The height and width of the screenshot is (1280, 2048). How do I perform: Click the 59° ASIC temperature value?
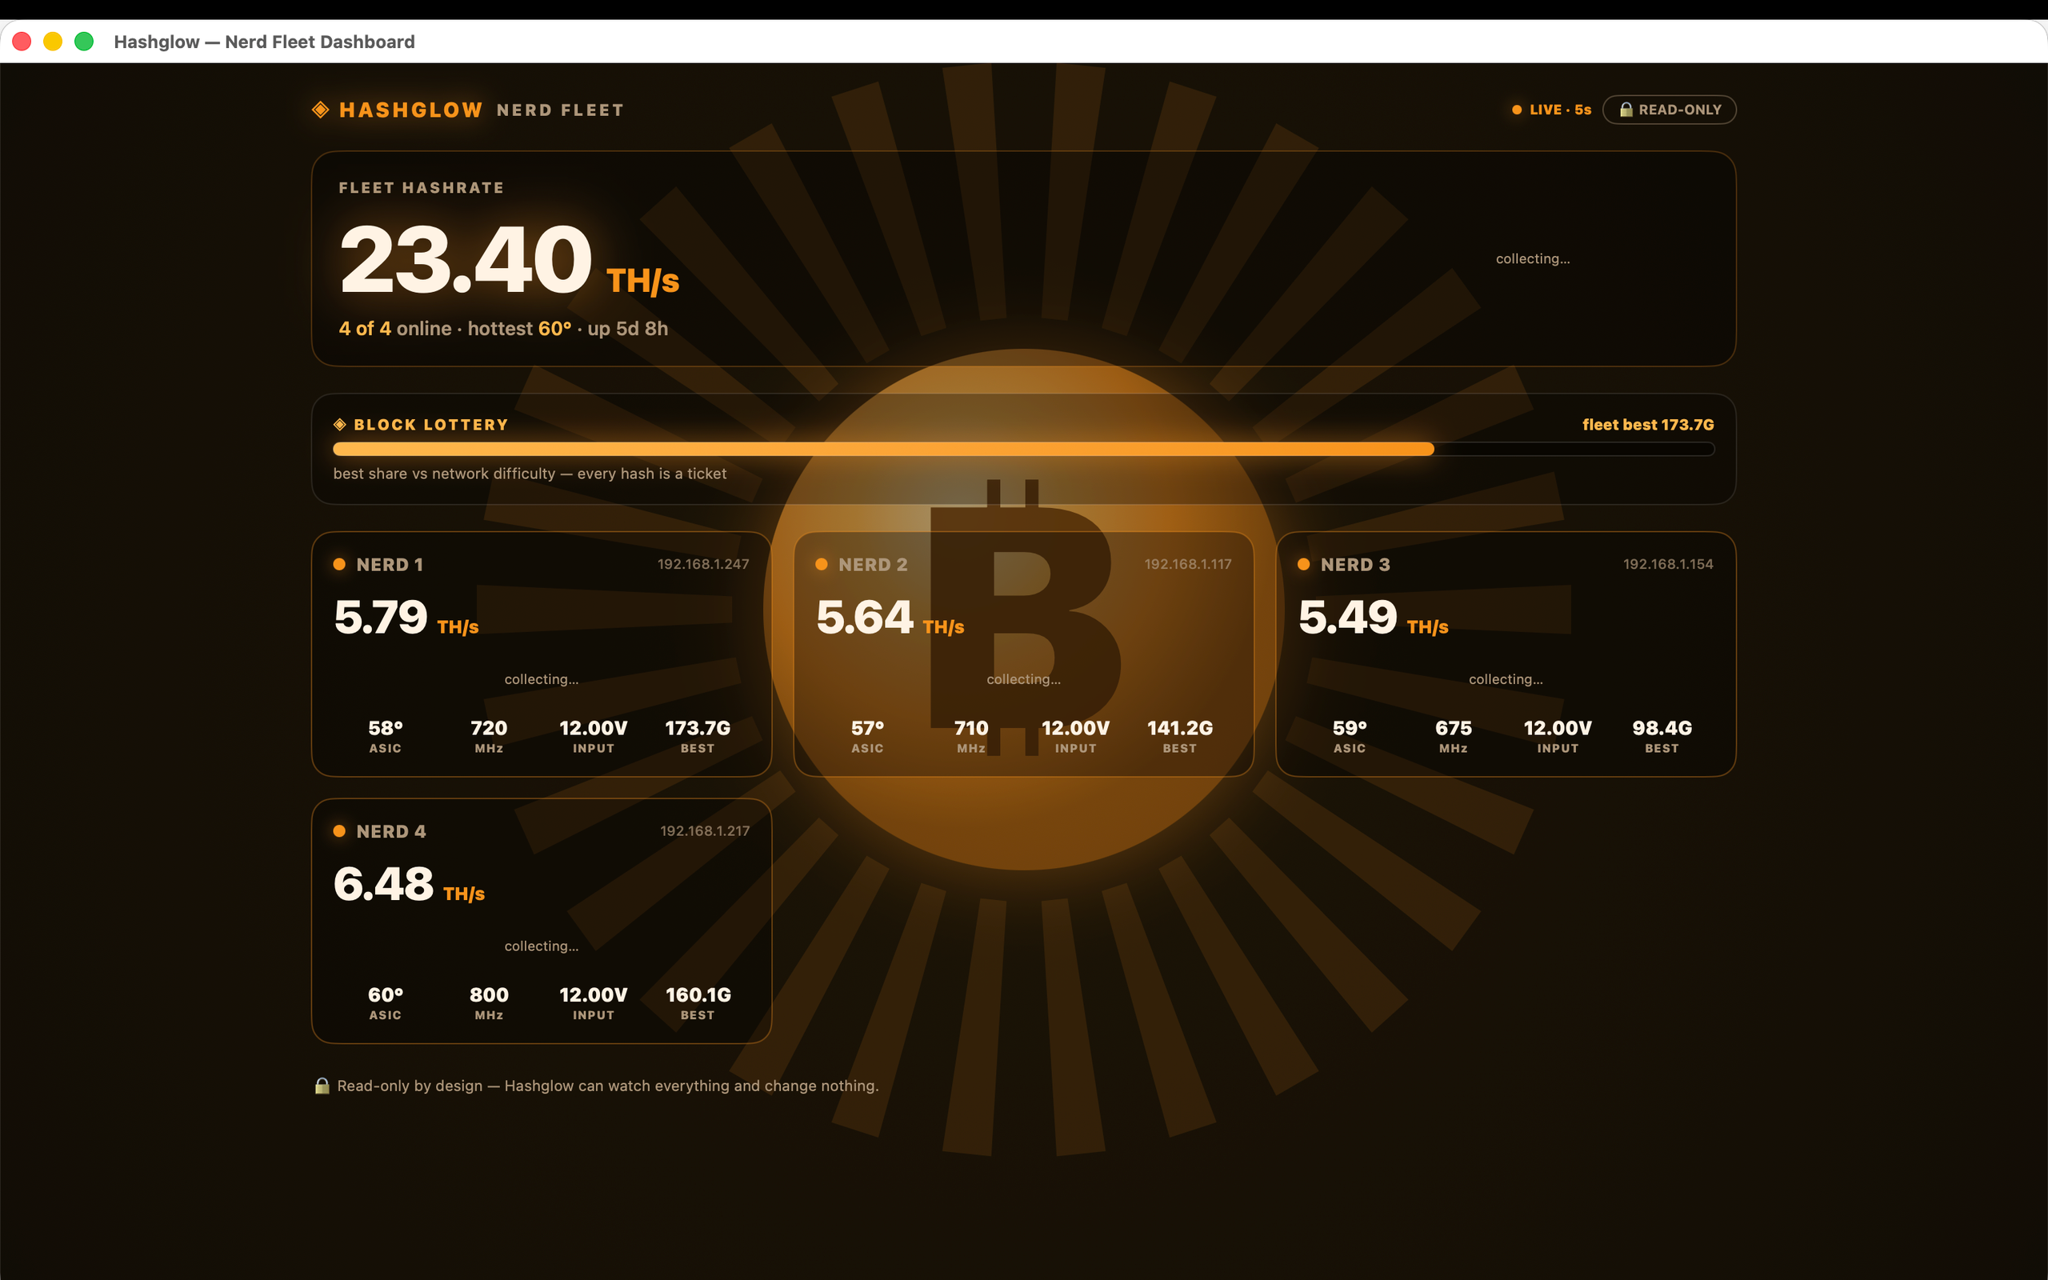(x=1350, y=728)
